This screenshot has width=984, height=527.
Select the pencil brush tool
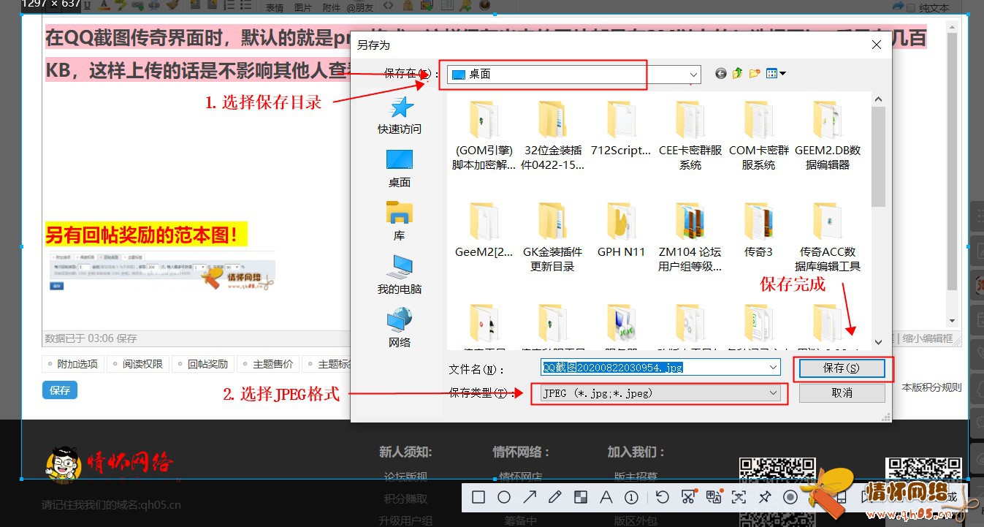pos(554,498)
